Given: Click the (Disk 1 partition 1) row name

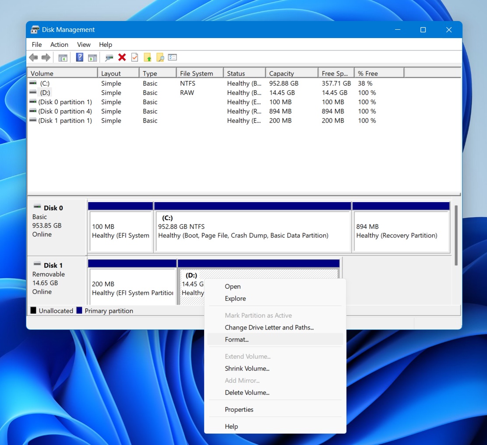Looking at the screenshot, I should point(65,120).
